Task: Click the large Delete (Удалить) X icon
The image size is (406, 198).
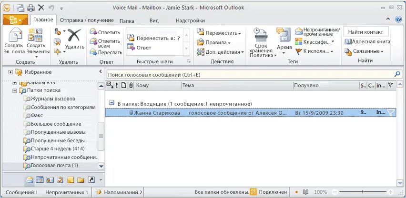Action: [x=74, y=35]
